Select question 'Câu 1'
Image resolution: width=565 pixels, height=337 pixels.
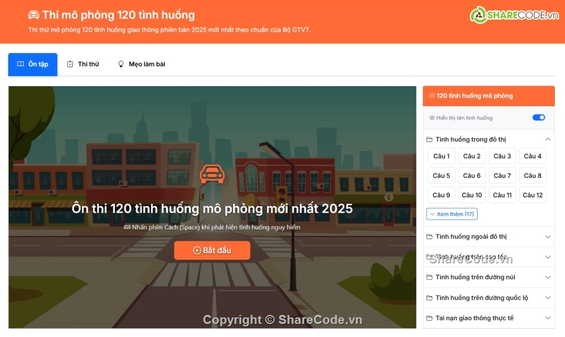pos(441,156)
